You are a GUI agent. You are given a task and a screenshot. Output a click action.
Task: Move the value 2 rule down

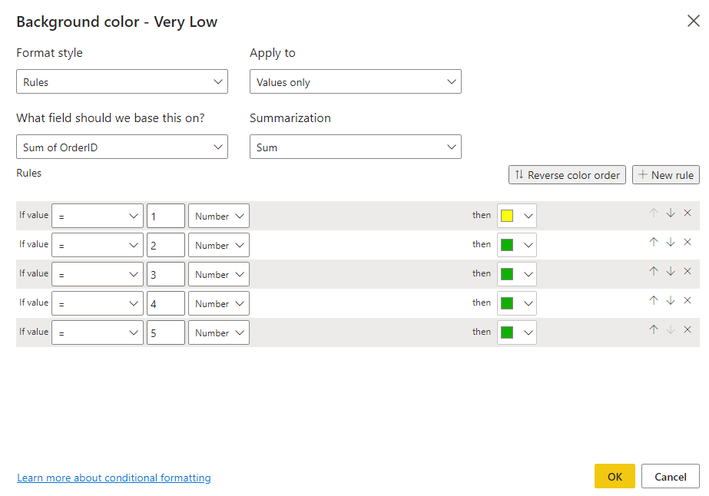(x=671, y=242)
